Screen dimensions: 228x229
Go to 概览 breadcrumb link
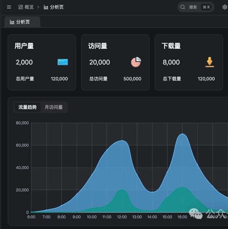point(29,7)
